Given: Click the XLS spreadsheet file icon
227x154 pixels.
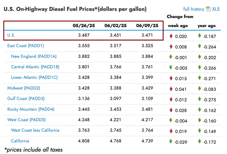Looking at the screenshot, I should pyautogui.click(x=208, y=9).
